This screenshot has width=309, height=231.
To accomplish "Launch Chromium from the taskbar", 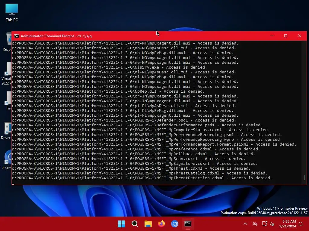I will [x=175, y=224].
